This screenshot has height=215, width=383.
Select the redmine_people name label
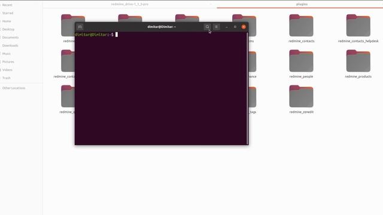(x=301, y=76)
